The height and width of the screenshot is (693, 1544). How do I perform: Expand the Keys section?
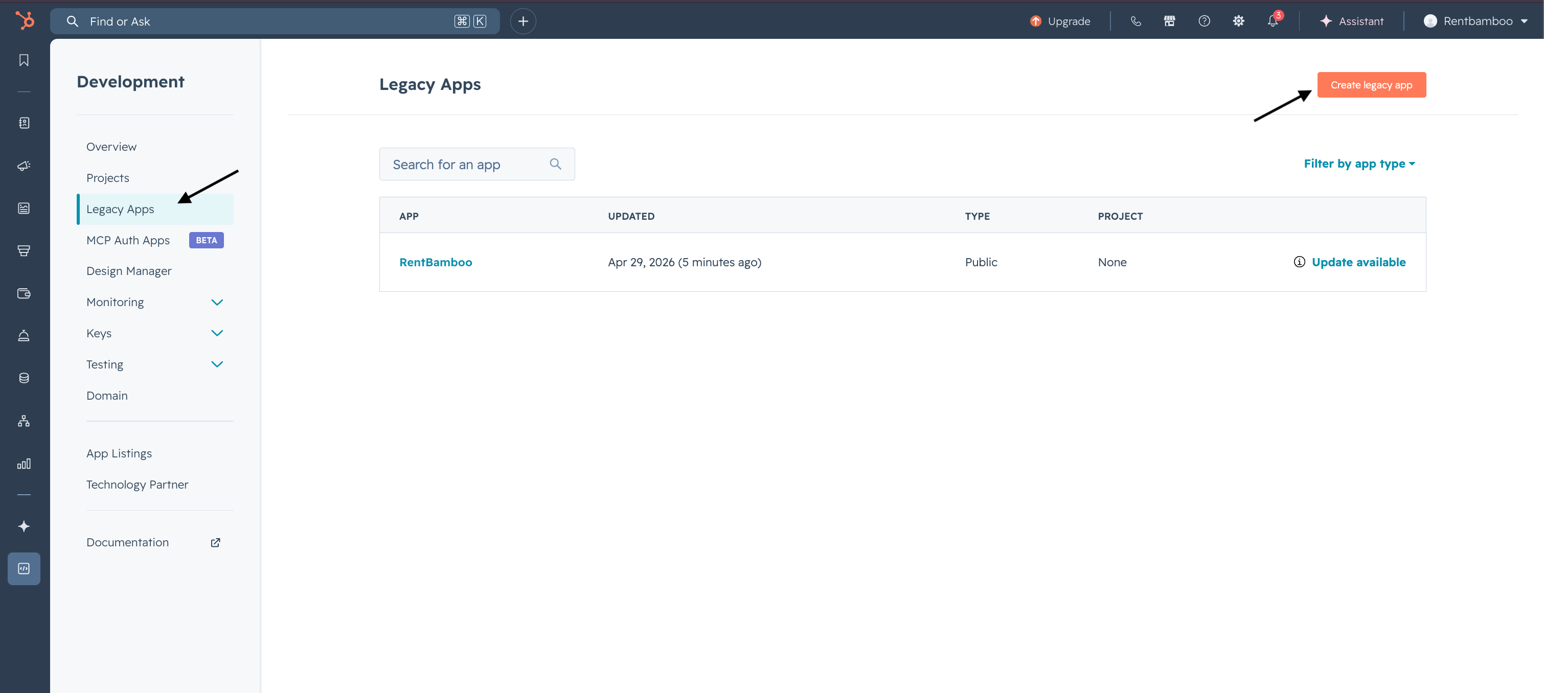(x=217, y=334)
